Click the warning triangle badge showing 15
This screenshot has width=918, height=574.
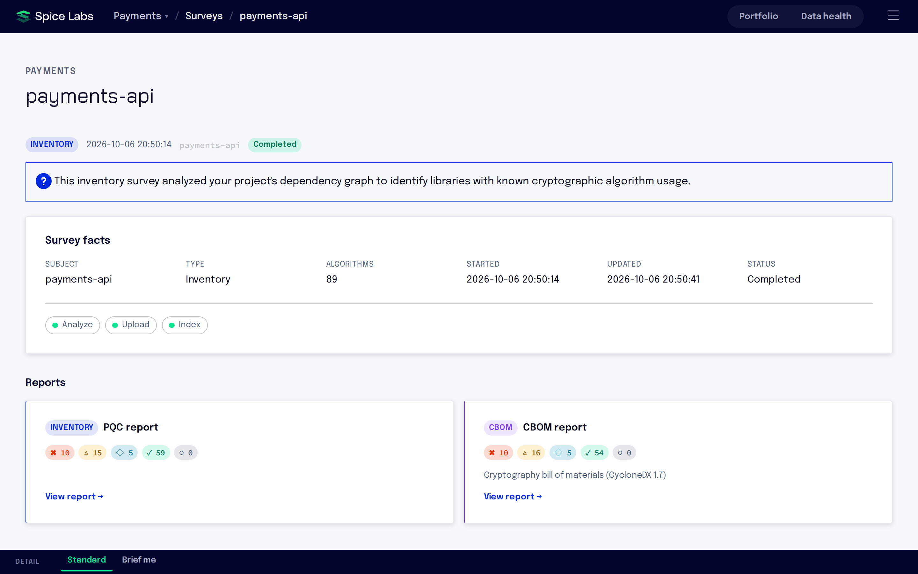tap(92, 453)
